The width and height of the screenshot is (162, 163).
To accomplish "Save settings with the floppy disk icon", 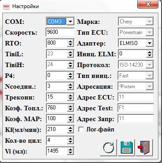I will 126,147.
